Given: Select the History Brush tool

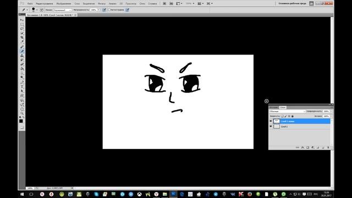Looking at the screenshot, I should click(22, 60).
